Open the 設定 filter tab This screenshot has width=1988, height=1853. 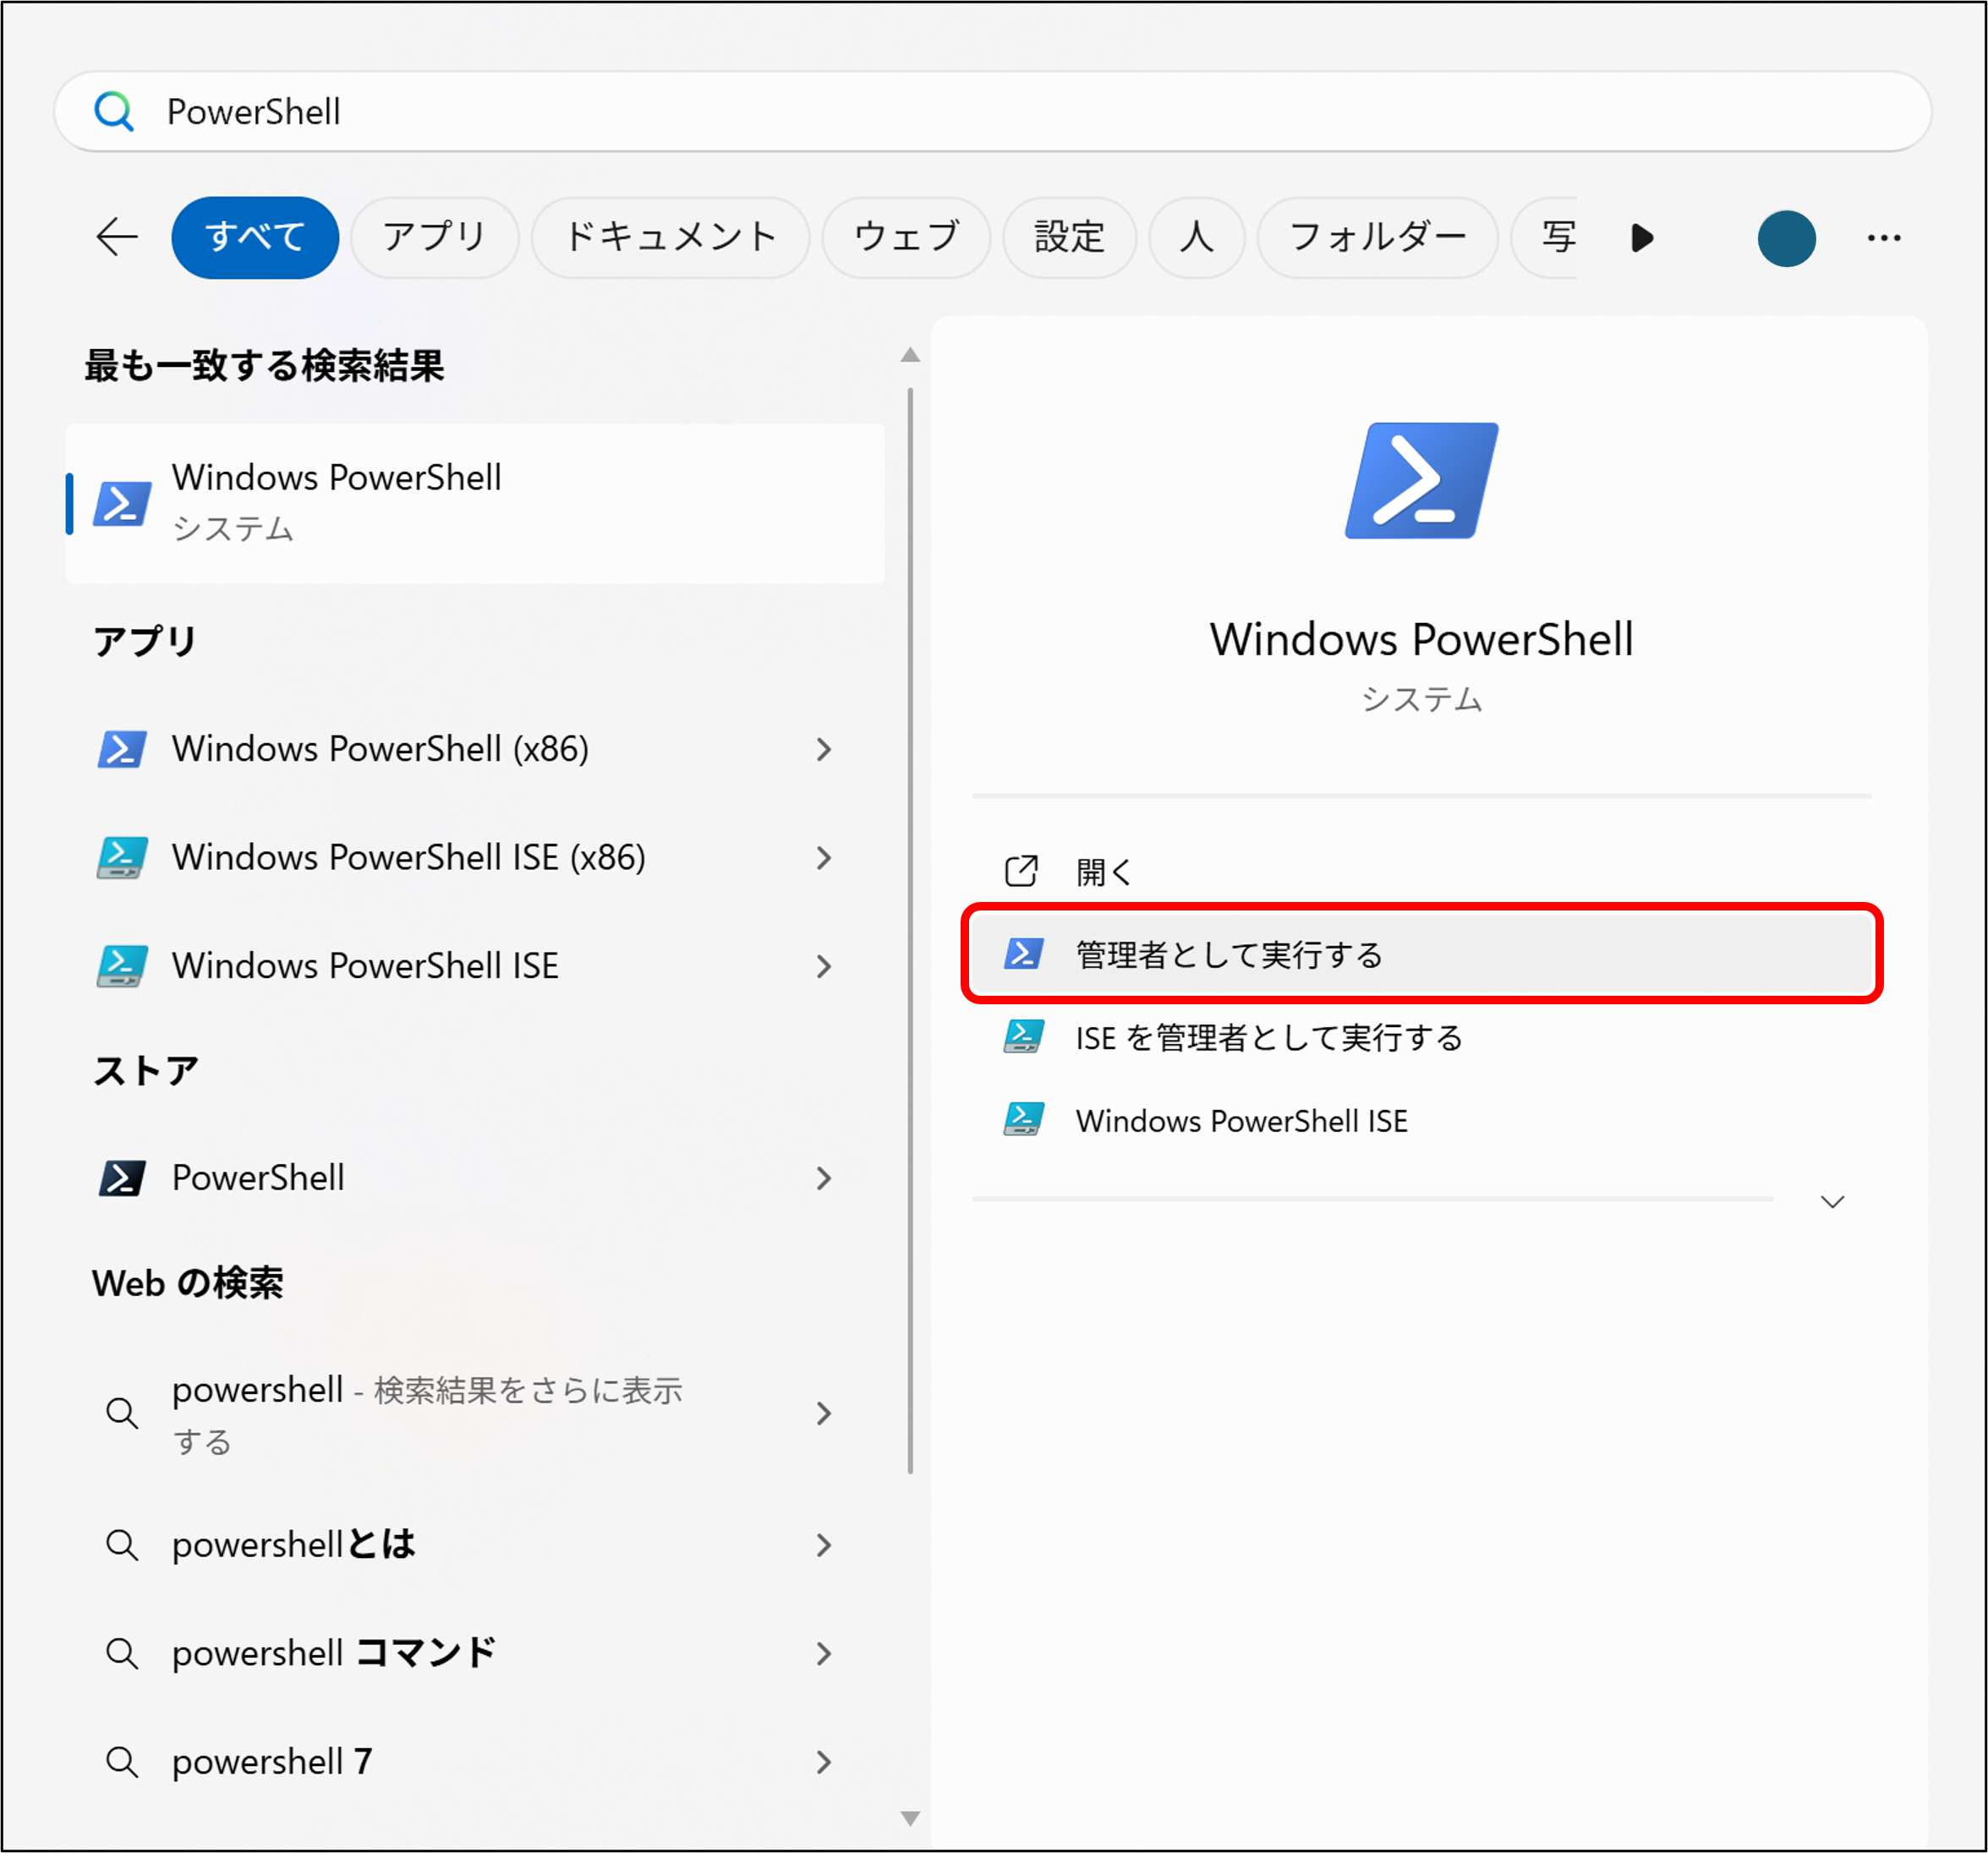click(x=1068, y=237)
